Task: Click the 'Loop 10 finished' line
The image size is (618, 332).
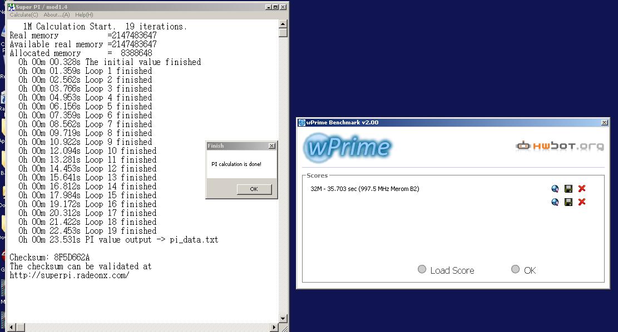Action: 87,151
